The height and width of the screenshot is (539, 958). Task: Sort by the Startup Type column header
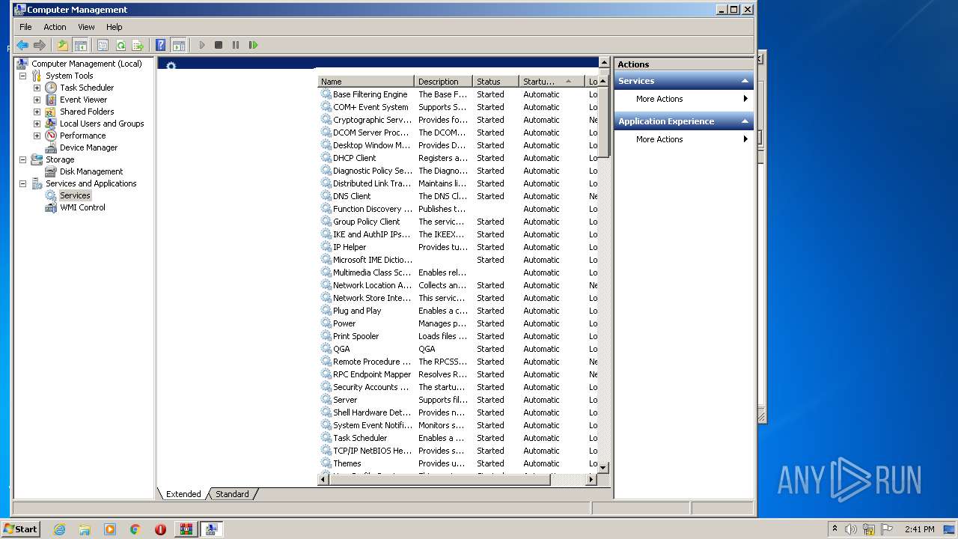[552, 82]
